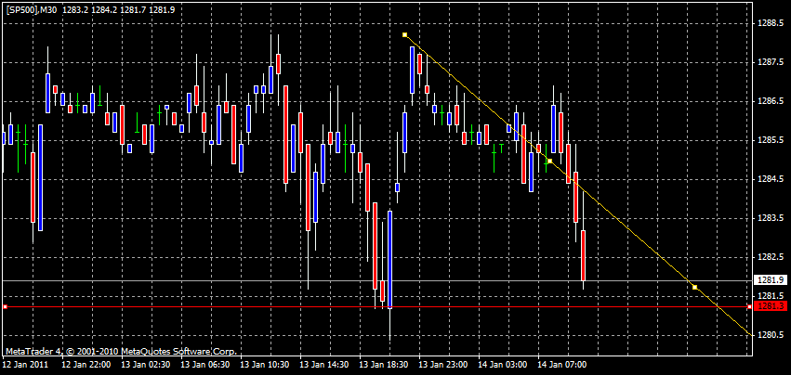Click the 13 Jan 18:30 time label
This screenshot has width=791, height=375.
(383, 364)
